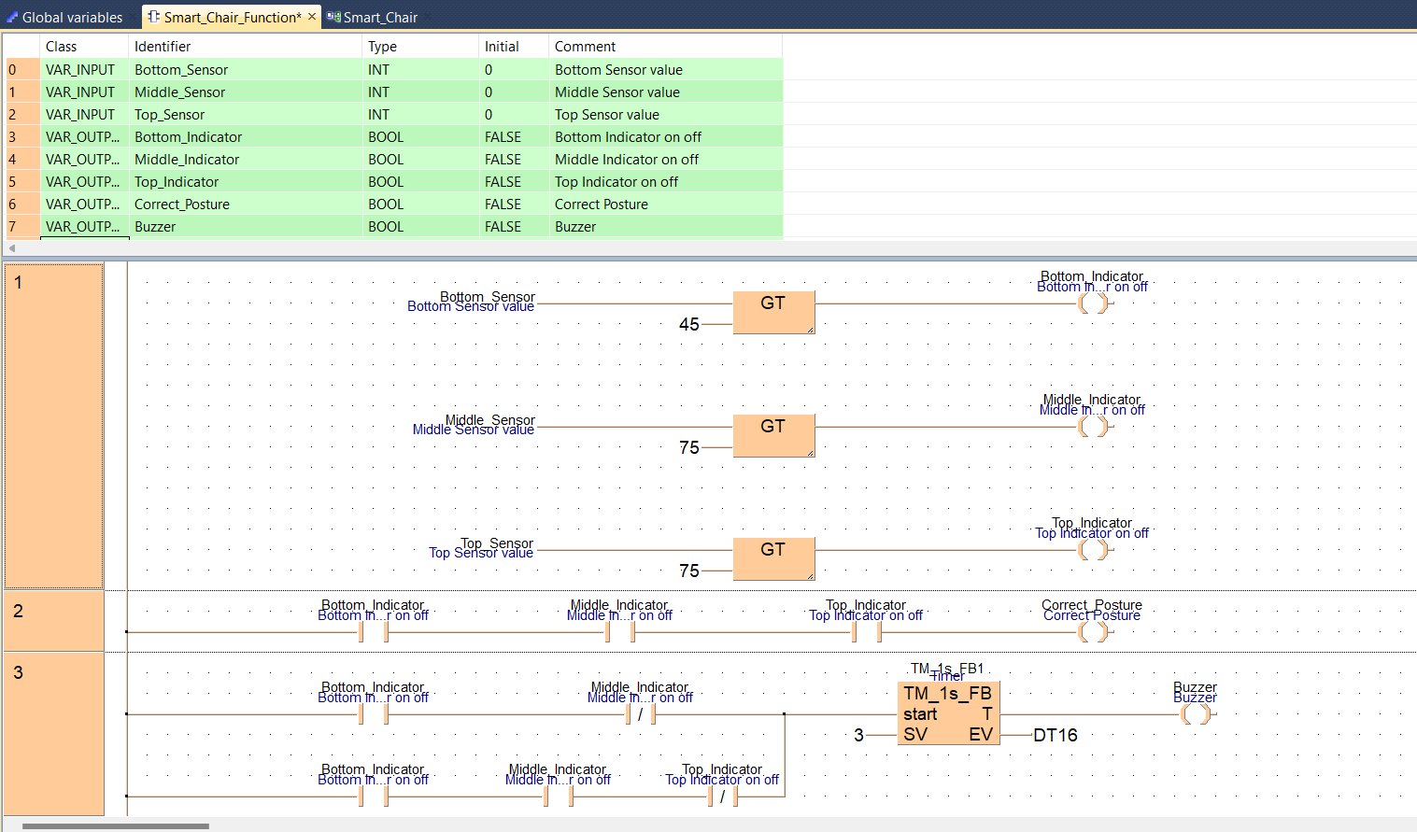1417x832 pixels.
Task: Select network 1 header
Action: pos(54,426)
